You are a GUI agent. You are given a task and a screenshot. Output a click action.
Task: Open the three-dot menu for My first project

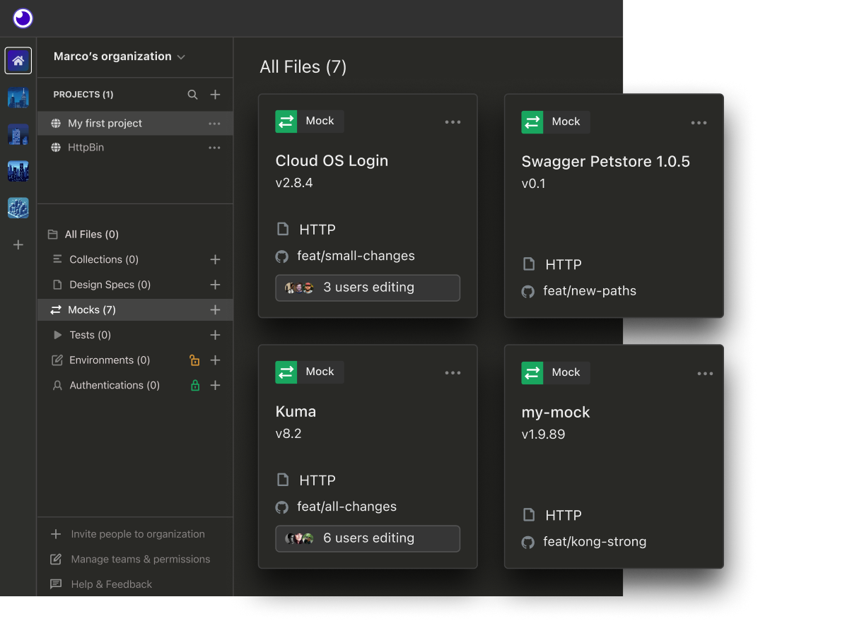[x=214, y=123]
